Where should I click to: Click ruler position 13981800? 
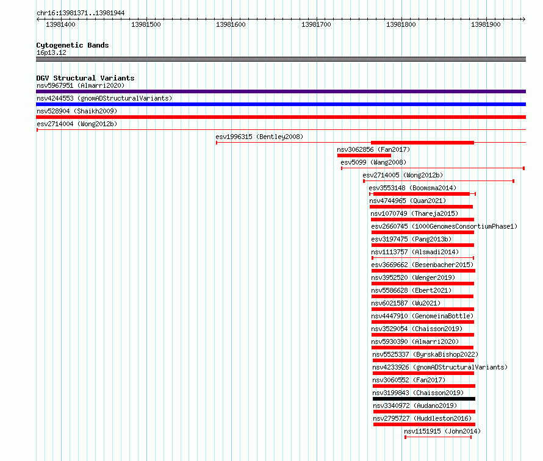(x=401, y=24)
